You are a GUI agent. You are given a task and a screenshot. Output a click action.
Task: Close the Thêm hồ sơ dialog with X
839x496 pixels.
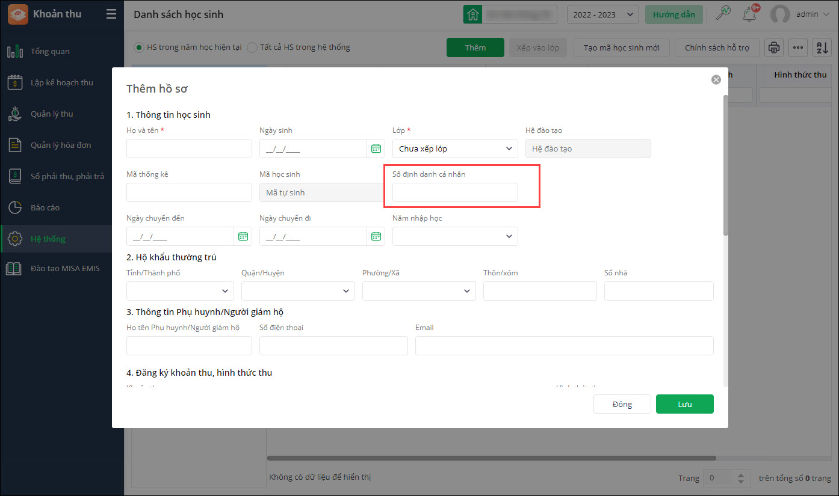point(716,79)
